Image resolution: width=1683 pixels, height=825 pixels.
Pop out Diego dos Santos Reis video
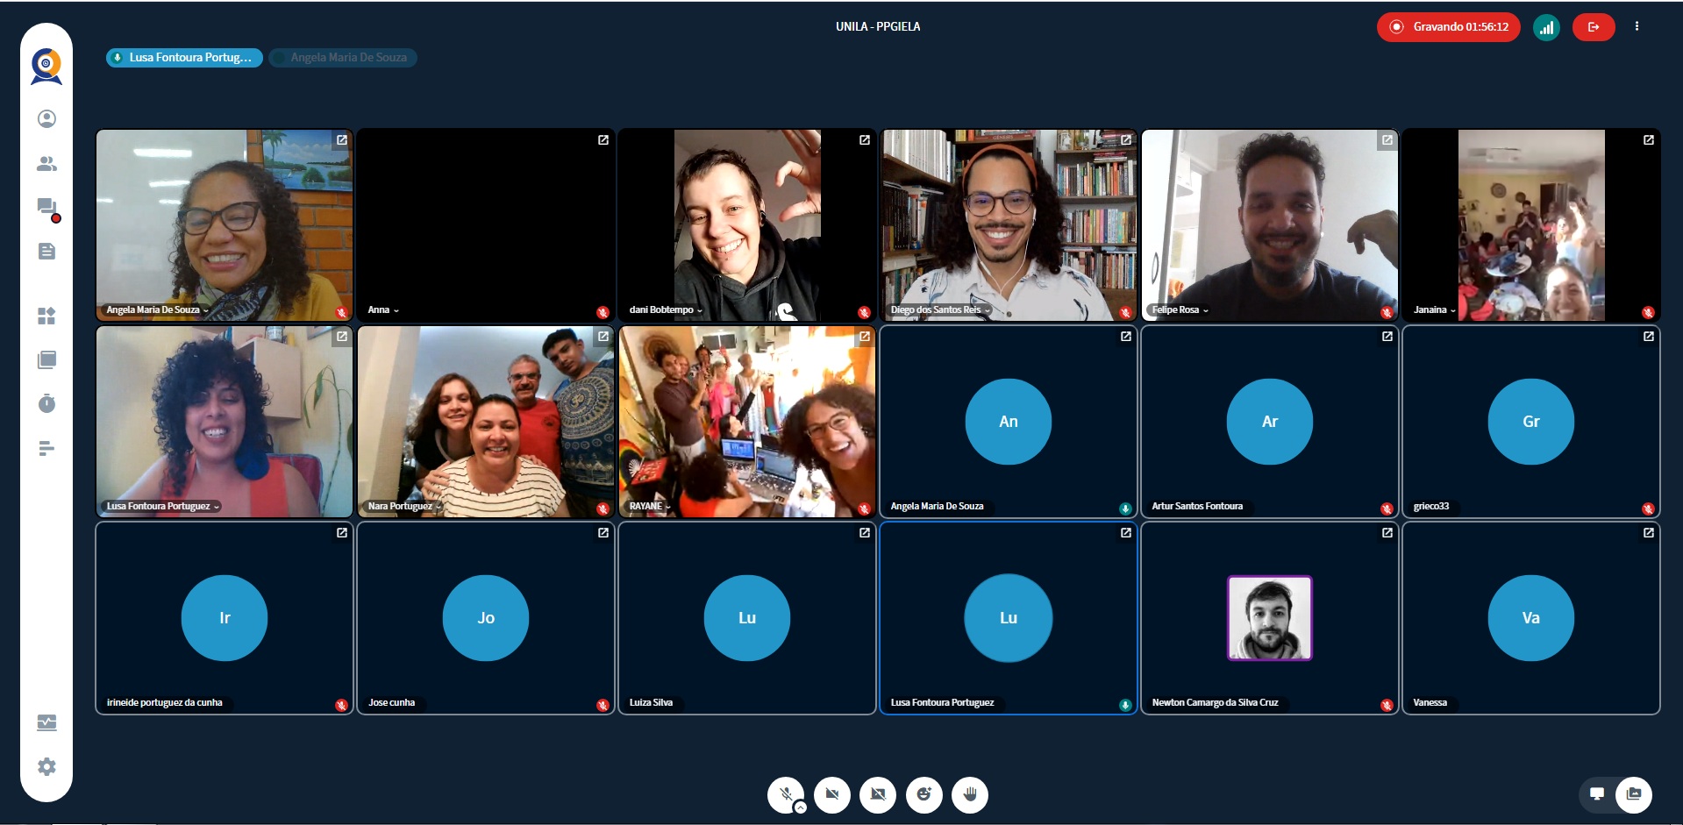point(1126,140)
